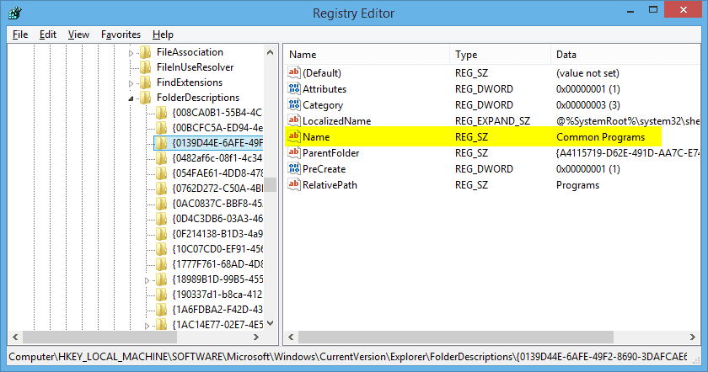Viewport: 708px width, 372px height.
Task: Click the Registry Editor title bar app icon
Action: click(x=14, y=13)
